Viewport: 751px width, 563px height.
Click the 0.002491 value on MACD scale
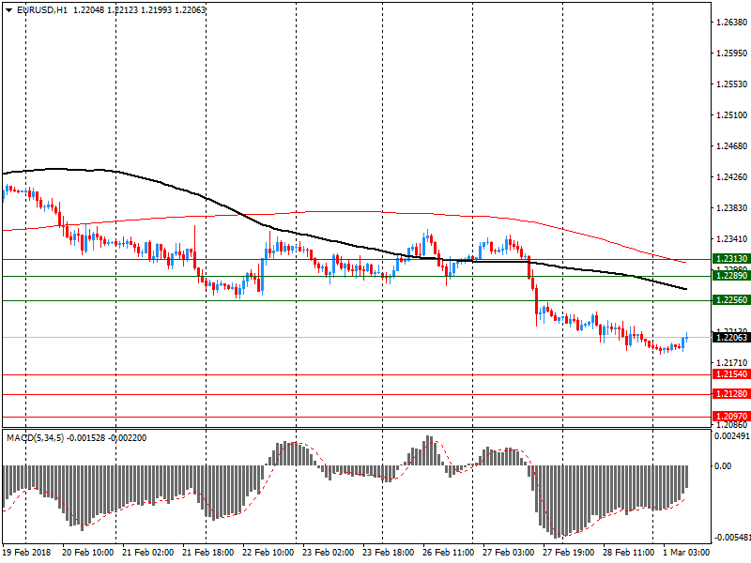732,436
